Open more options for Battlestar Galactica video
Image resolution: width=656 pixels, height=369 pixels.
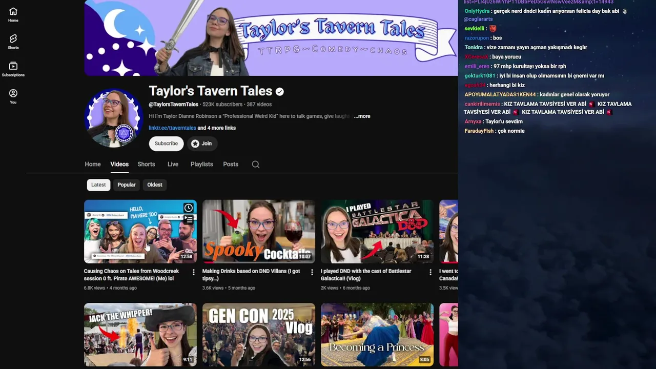(x=430, y=272)
